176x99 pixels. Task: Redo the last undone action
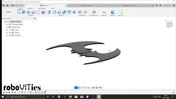(x=21, y=5)
